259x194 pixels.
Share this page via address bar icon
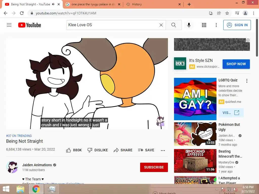pyautogui.click(x=219, y=13)
